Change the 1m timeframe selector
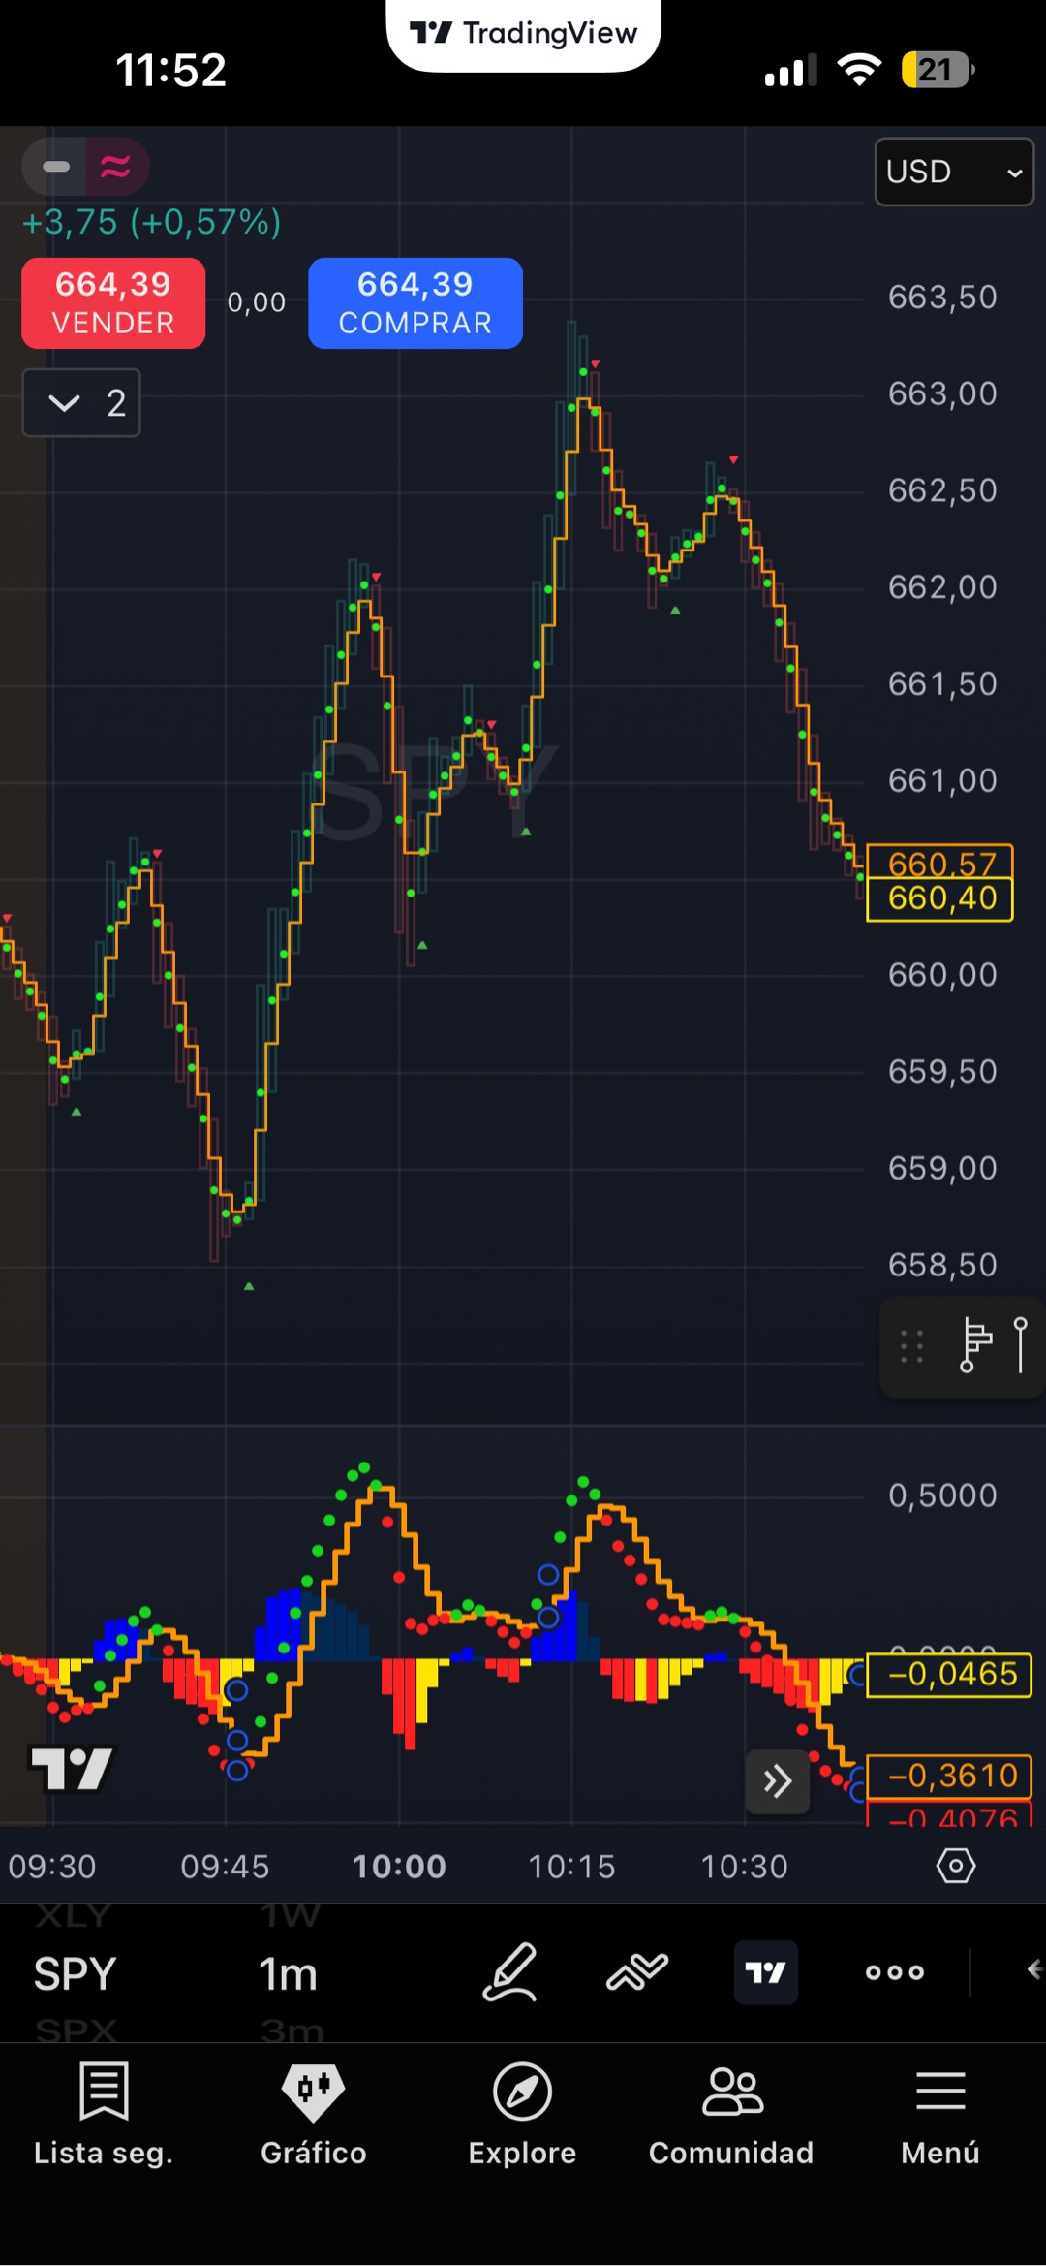Viewport: 1046px width, 2266px height. pyautogui.click(x=288, y=1973)
